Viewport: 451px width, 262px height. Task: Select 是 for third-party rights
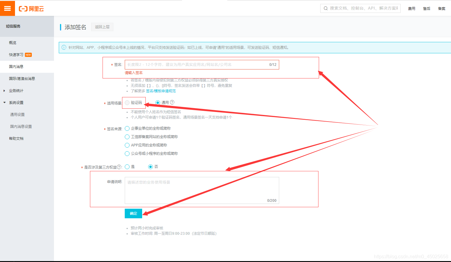coord(127,167)
